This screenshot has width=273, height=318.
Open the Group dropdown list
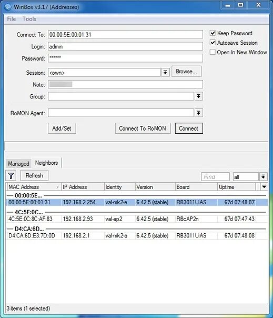(x=198, y=96)
